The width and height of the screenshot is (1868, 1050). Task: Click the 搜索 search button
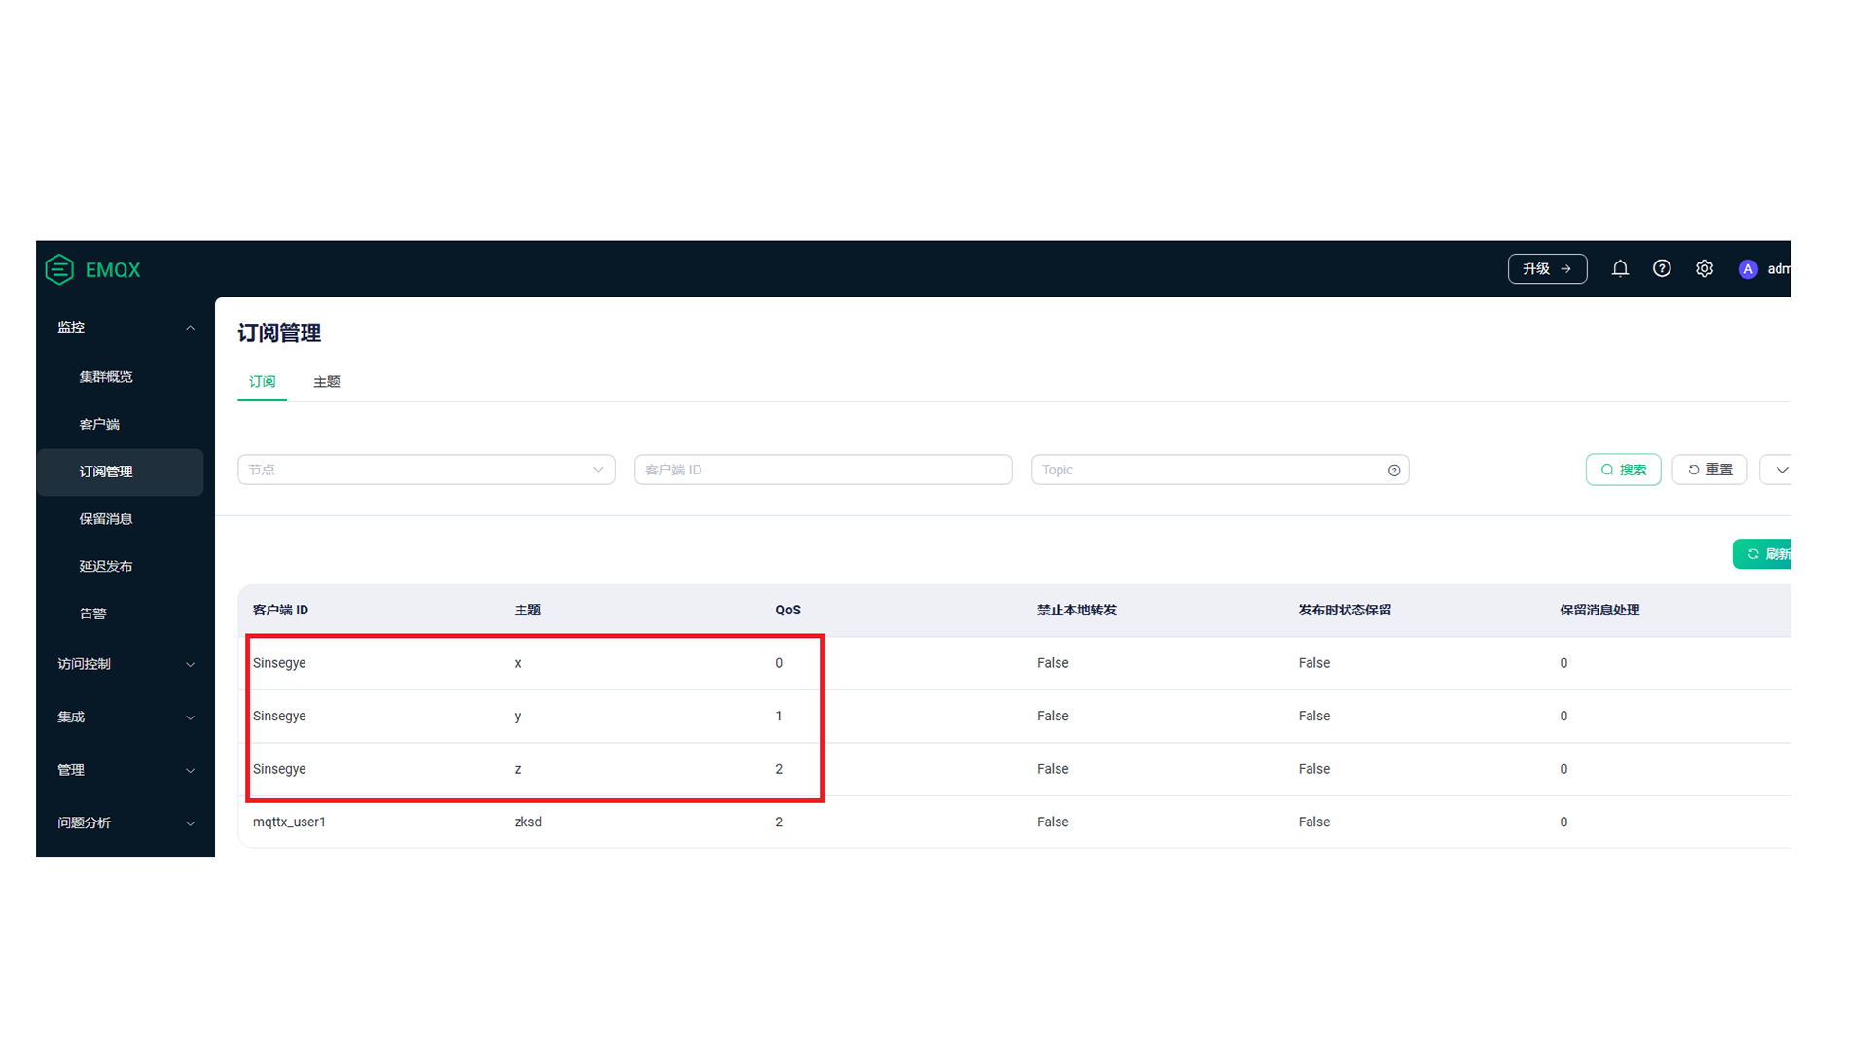tap(1623, 470)
